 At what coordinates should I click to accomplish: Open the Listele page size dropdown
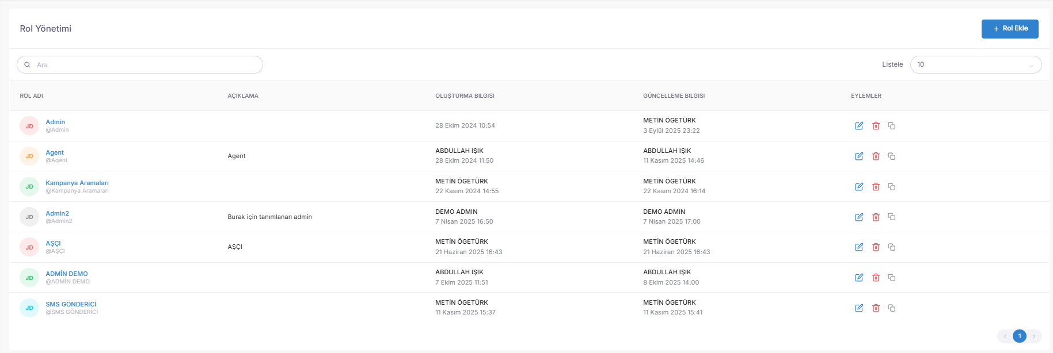[x=976, y=64]
